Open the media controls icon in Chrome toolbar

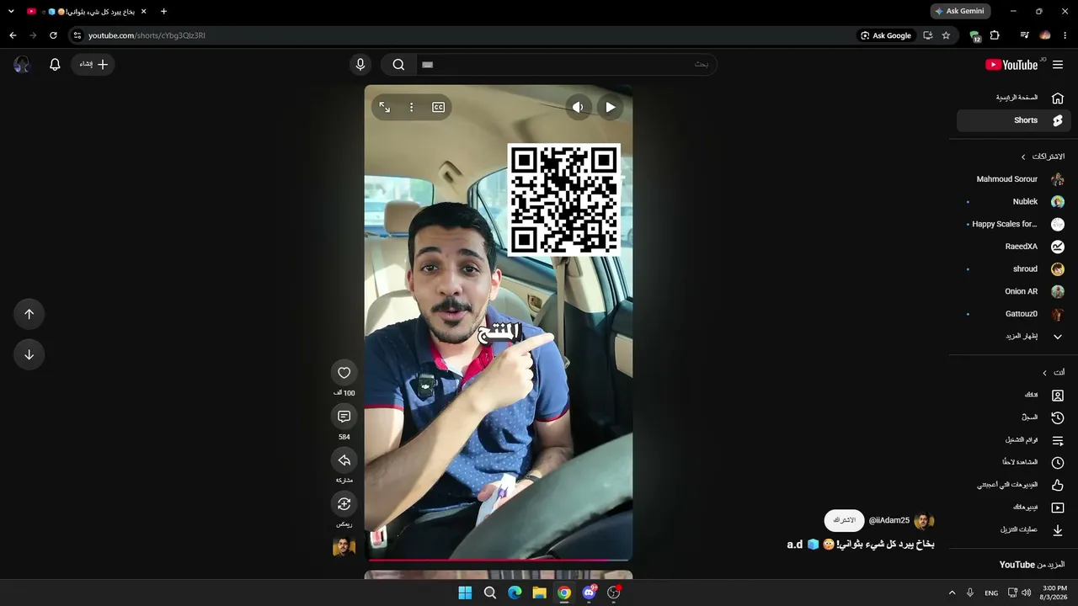pos(1024,35)
